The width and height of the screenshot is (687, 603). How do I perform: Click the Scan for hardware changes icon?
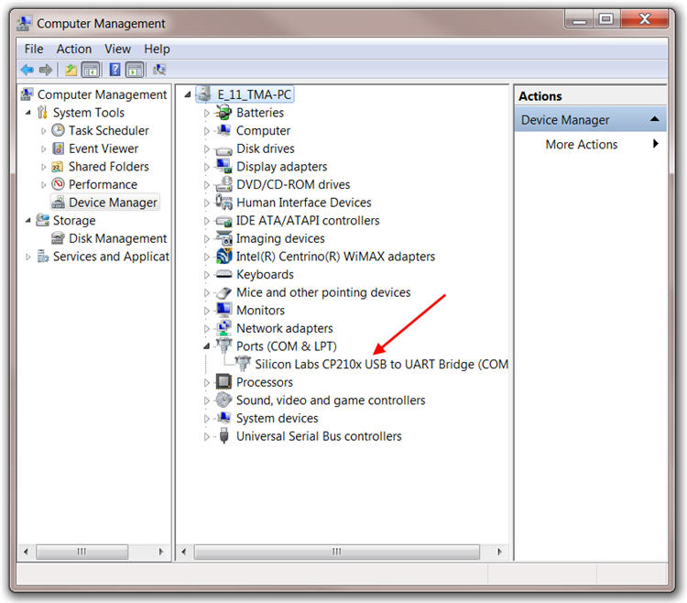click(159, 70)
